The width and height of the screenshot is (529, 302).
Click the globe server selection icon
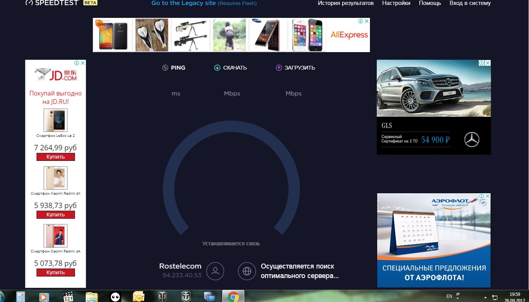click(x=247, y=271)
